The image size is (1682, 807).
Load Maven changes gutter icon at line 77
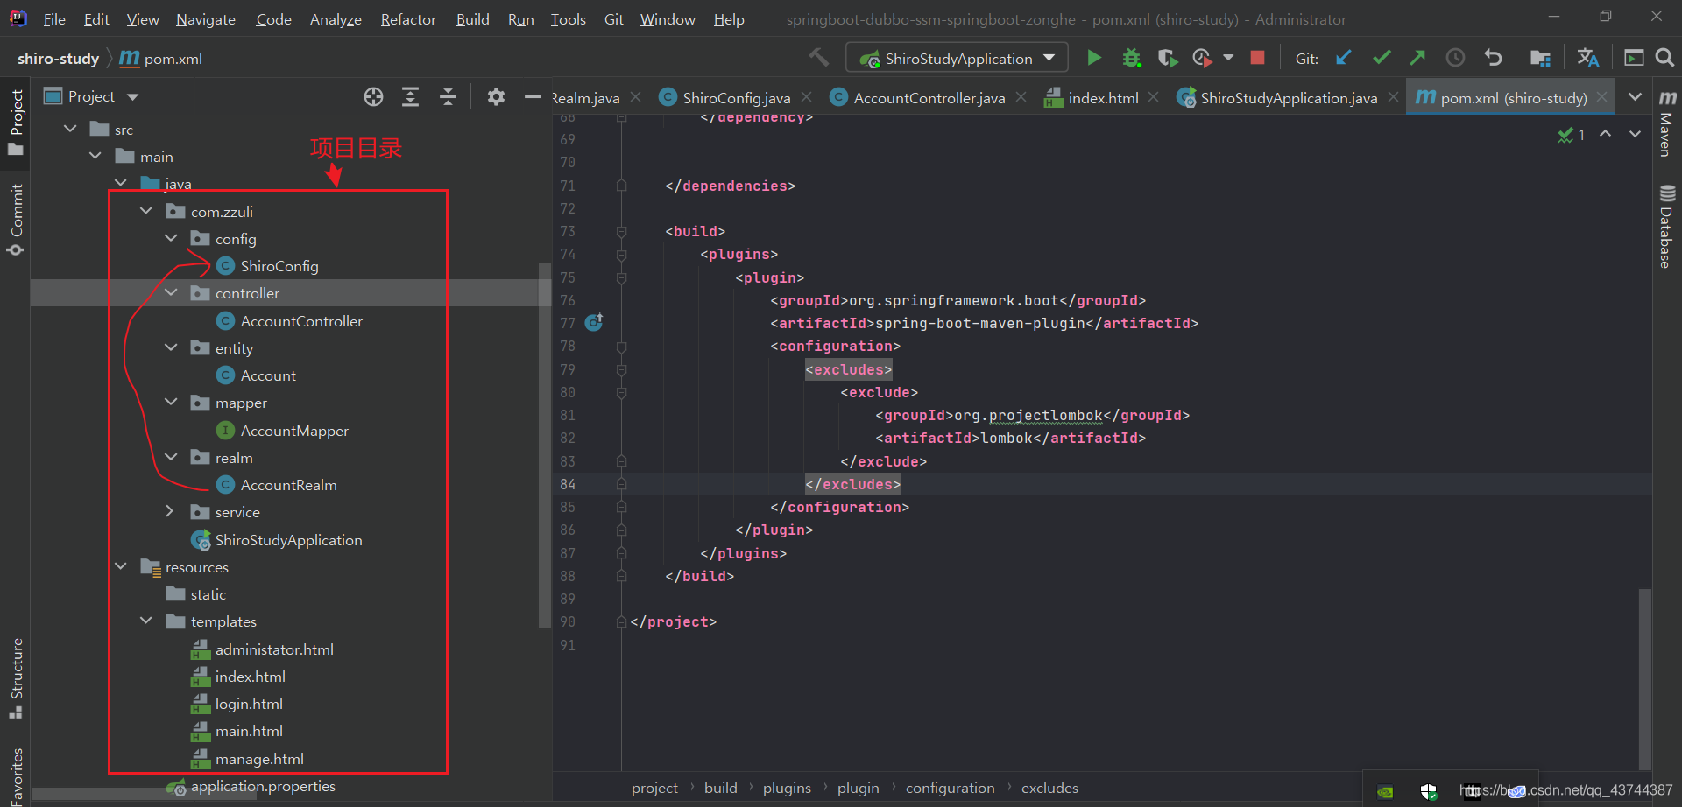(594, 323)
